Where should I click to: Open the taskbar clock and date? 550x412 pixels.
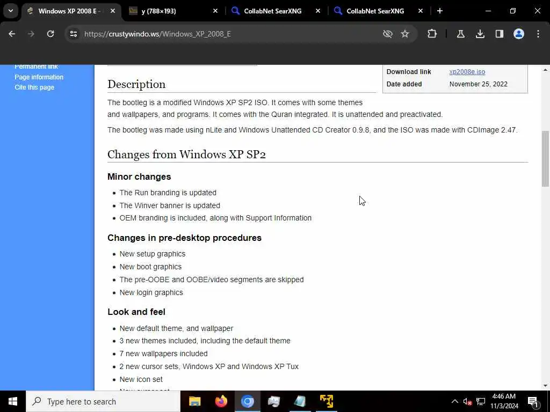coord(504,401)
